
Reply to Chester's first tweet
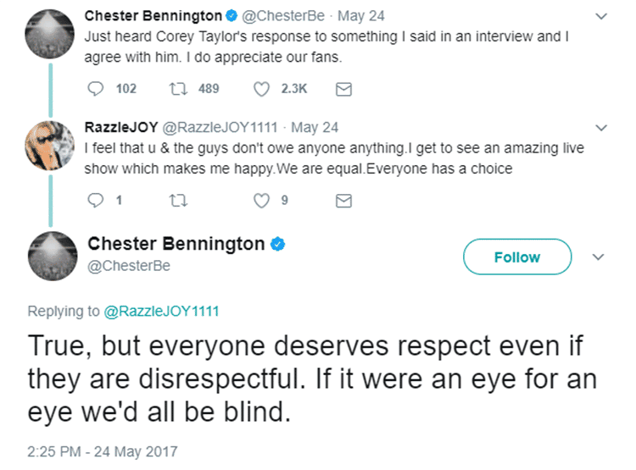[x=96, y=88]
